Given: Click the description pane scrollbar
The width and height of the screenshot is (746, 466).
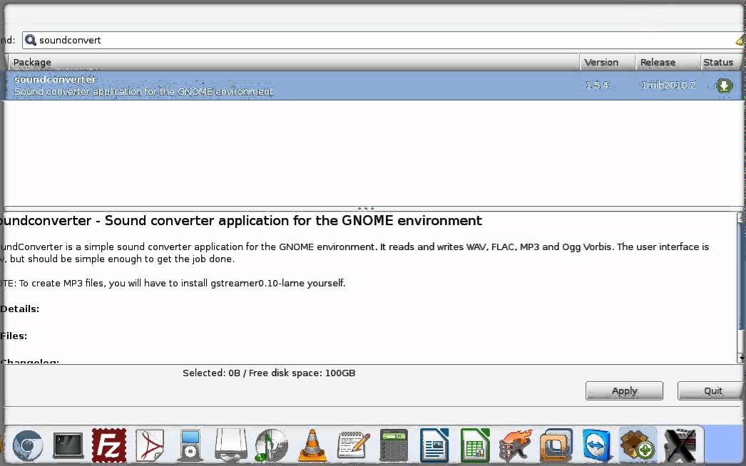Looking at the screenshot, I should coord(741,276).
